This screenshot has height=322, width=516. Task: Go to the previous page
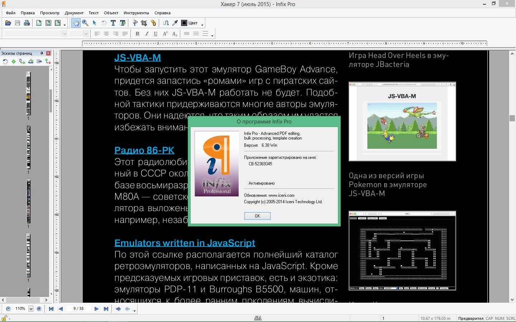pos(61,309)
